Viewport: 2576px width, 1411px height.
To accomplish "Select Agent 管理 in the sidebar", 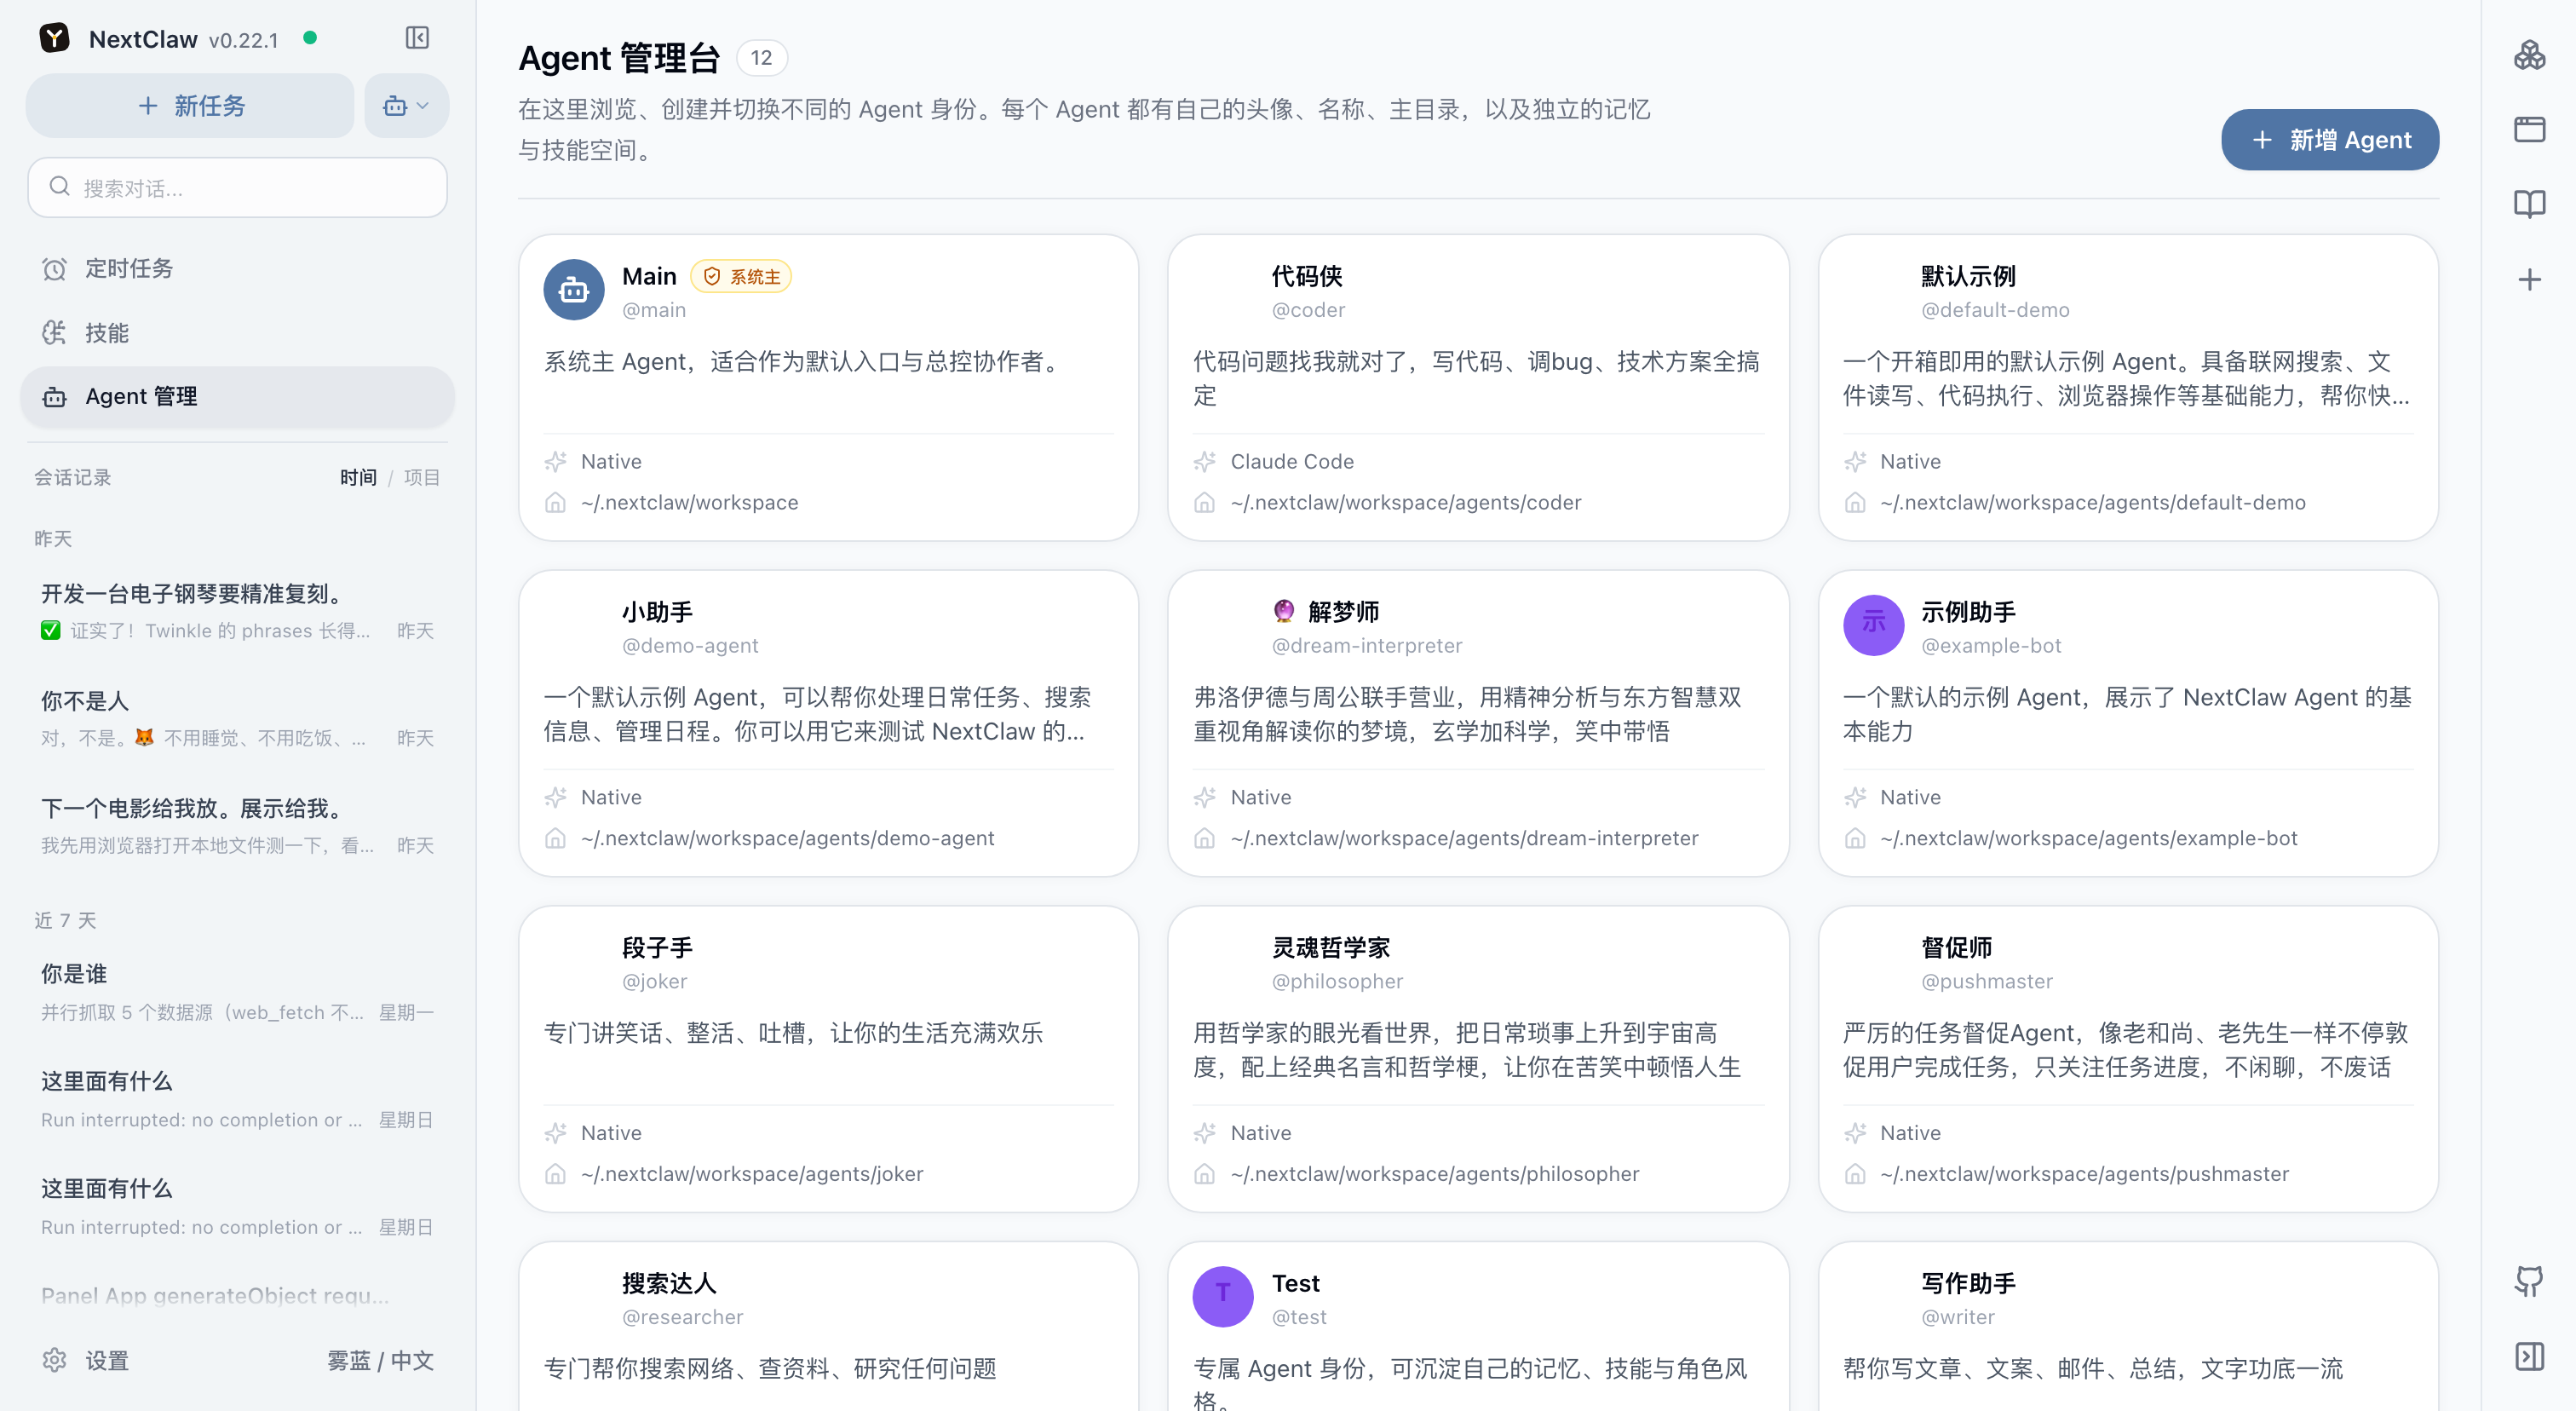I will [x=237, y=396].
